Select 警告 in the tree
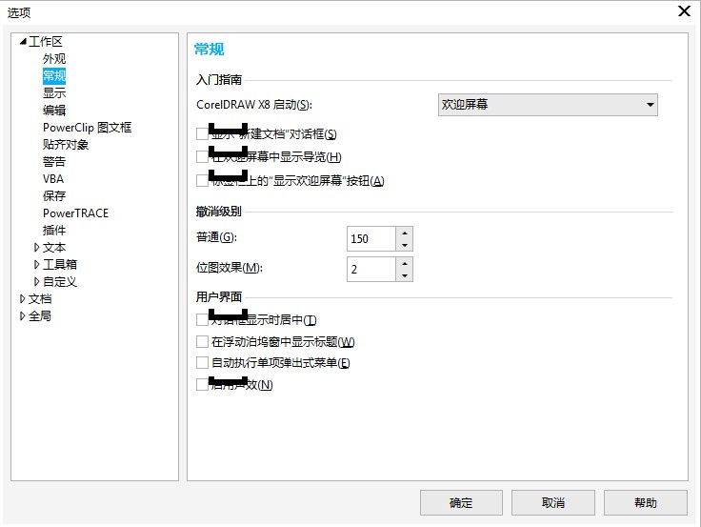Image resolution: width=701 pixels, height=527 pixels. [x=54, y=161]
